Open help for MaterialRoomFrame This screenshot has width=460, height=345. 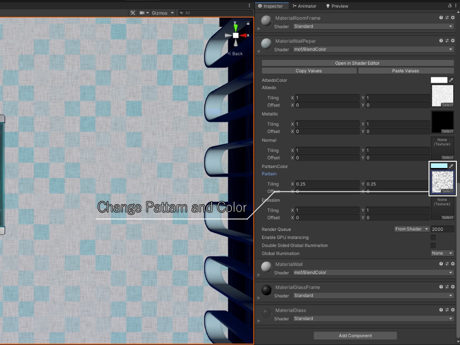tap(441, 18)
